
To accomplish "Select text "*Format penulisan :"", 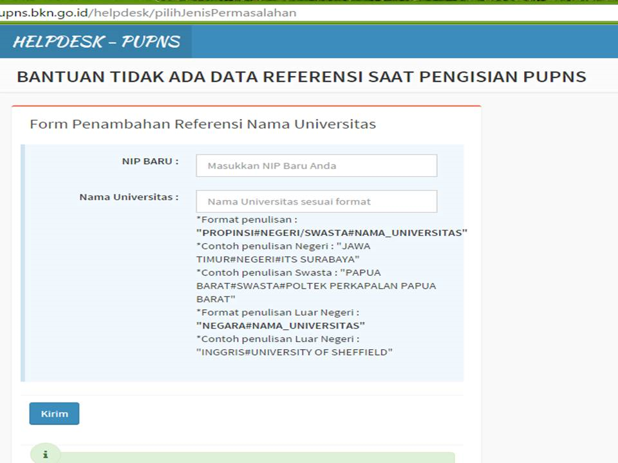I will point(247,220).
